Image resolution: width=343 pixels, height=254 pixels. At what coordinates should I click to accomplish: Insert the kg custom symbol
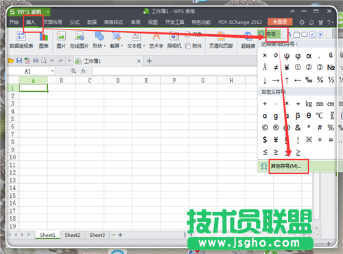(309, 104)
